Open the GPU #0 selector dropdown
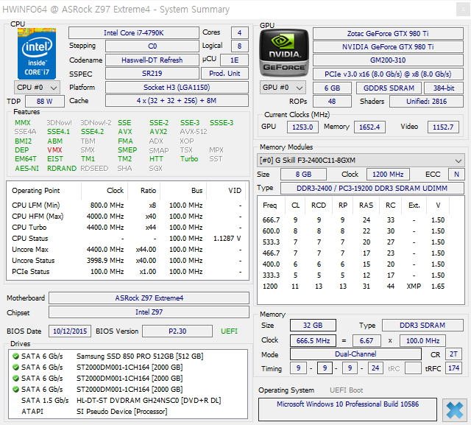Image resolution: width=471 pixels, height=425 pixels. click(283, 88)
